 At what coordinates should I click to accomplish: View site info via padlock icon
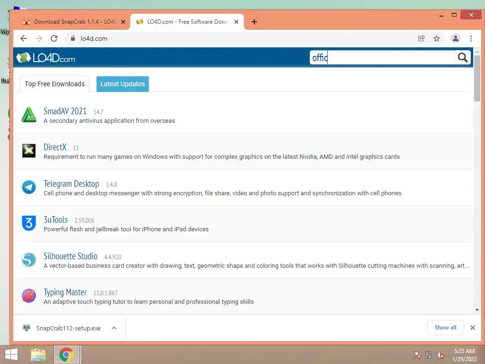point(72,38)
